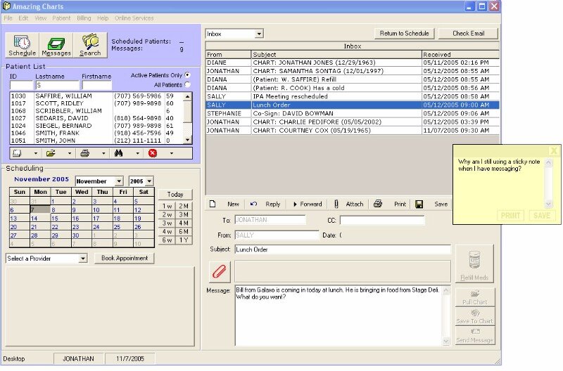Viewport: 563px width, 371px height.
Task: Open the Inbox folder dropdown
Action: coord(259,34)
